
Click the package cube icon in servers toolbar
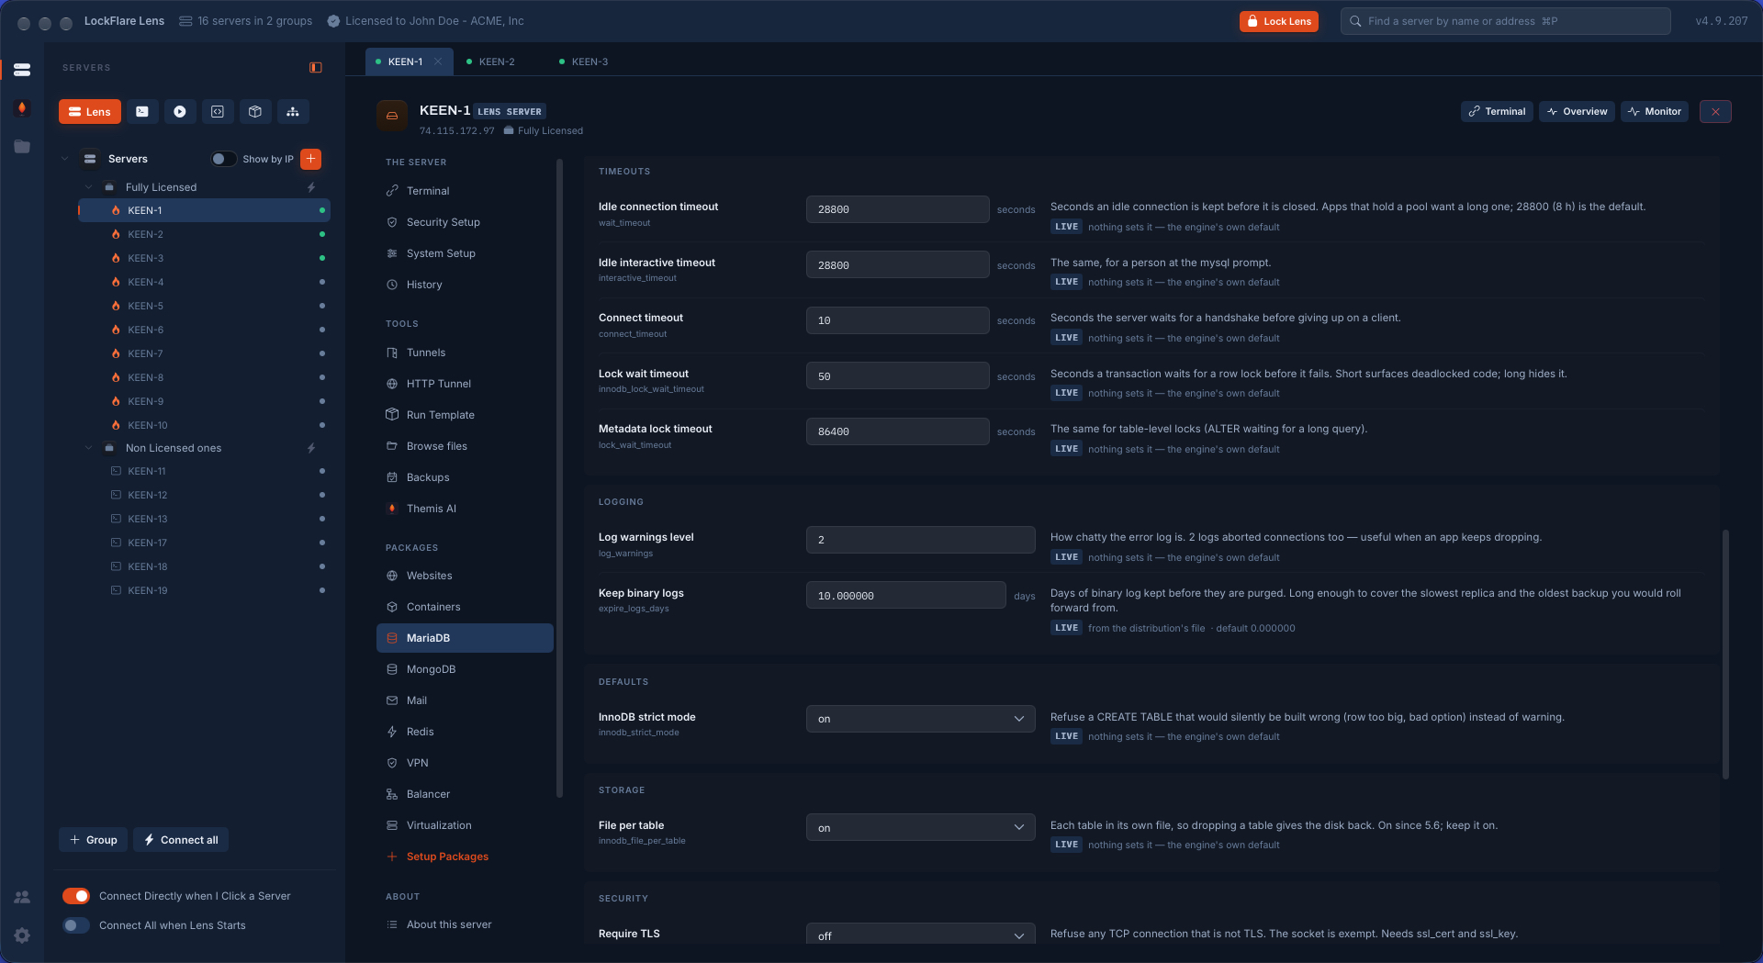click(x=255, y=112)
